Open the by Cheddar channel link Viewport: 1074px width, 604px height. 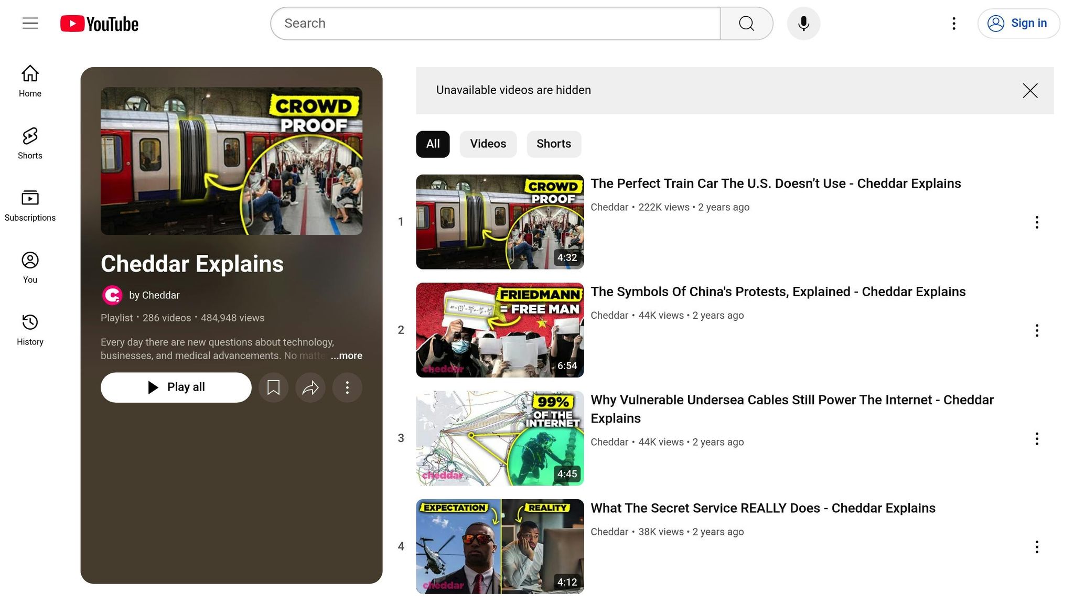tap(154, 295)
